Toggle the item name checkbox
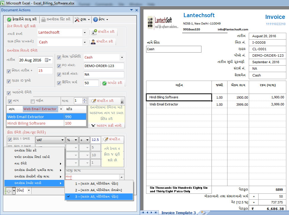 10,101
